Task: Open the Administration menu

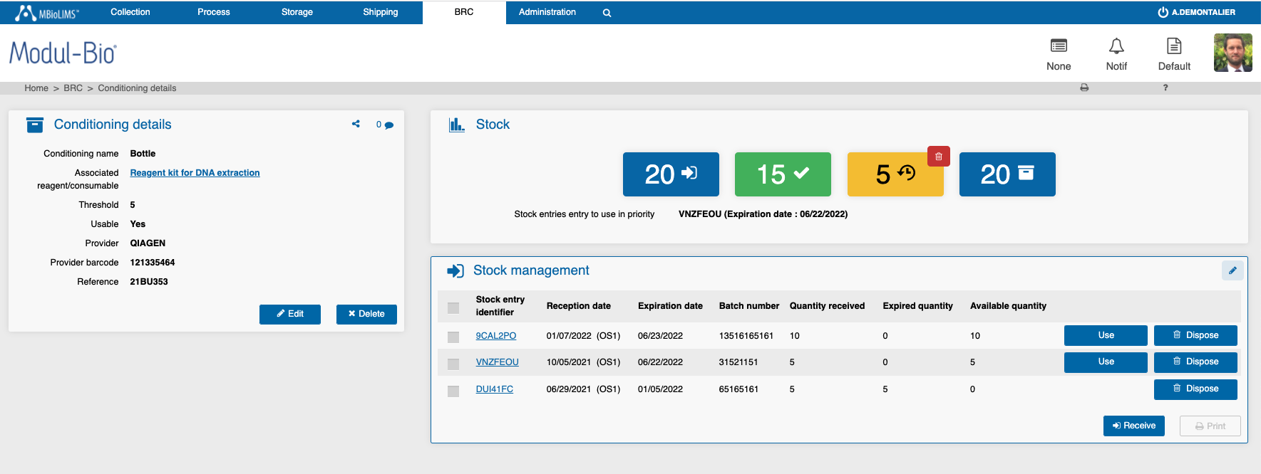Action: (x=547, y=12)
